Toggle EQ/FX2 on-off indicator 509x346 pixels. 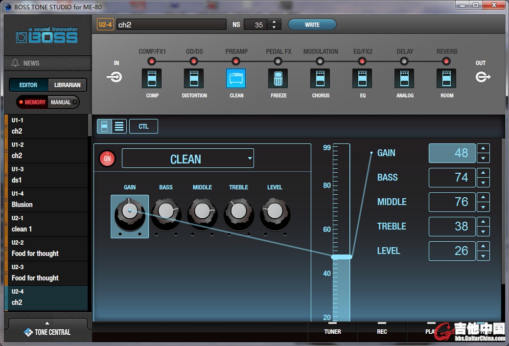click(362, 61)
